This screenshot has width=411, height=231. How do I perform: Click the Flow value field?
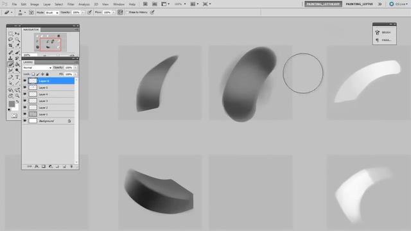tap(107, 12)
